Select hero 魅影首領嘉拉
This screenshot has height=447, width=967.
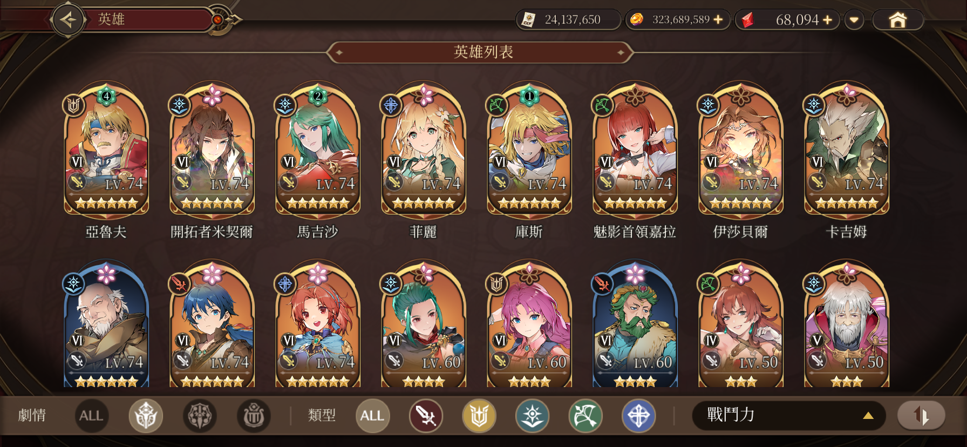point(635,148)
